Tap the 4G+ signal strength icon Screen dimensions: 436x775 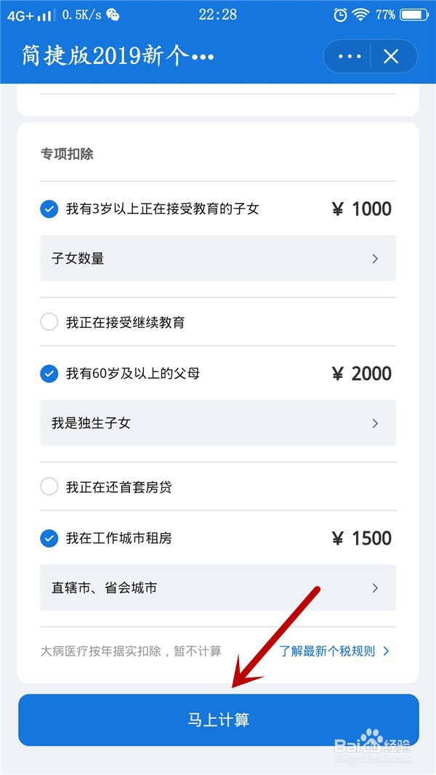pyautogui.click(x=30, y=15)
